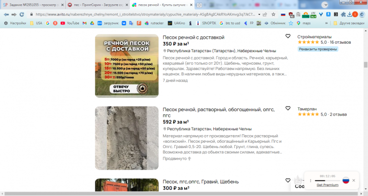Open the 'Речной песок с доставкой' thumbnail
This screenshot has width=368, height=196.
(126, 66)
